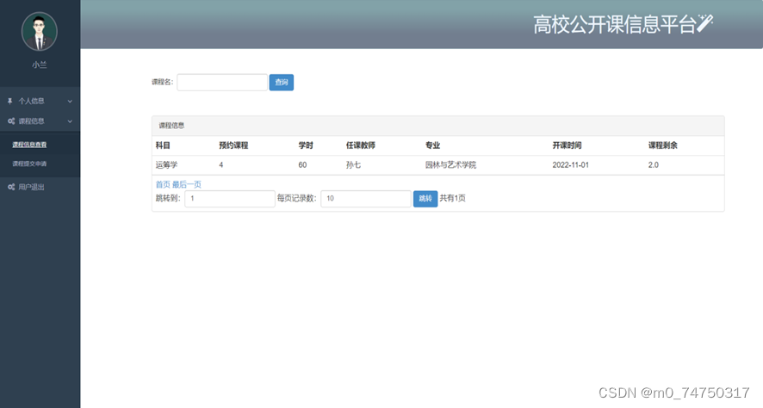Screen dimensions: 763x408
Task: Click the 开课时间 column header
Action: [x=567, y=145]
